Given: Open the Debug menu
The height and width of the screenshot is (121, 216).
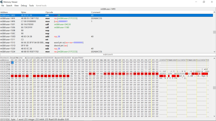Looking at the screenshot, I should (x=24, y=6).
